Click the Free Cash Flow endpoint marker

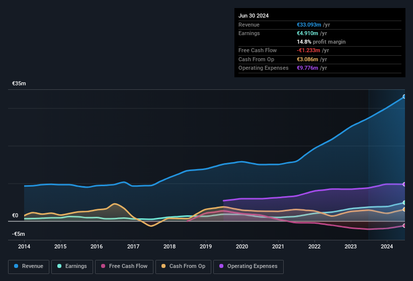(404, 226)
